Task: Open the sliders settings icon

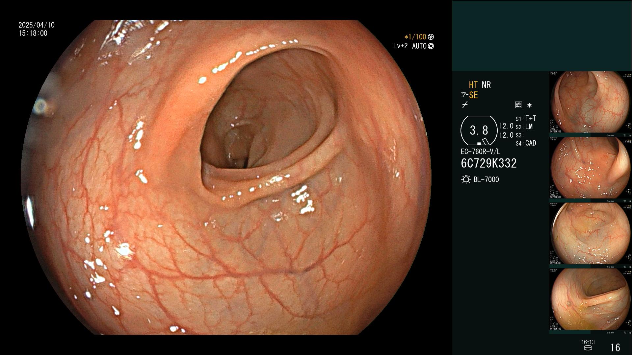Action: (x=518, y=105)
